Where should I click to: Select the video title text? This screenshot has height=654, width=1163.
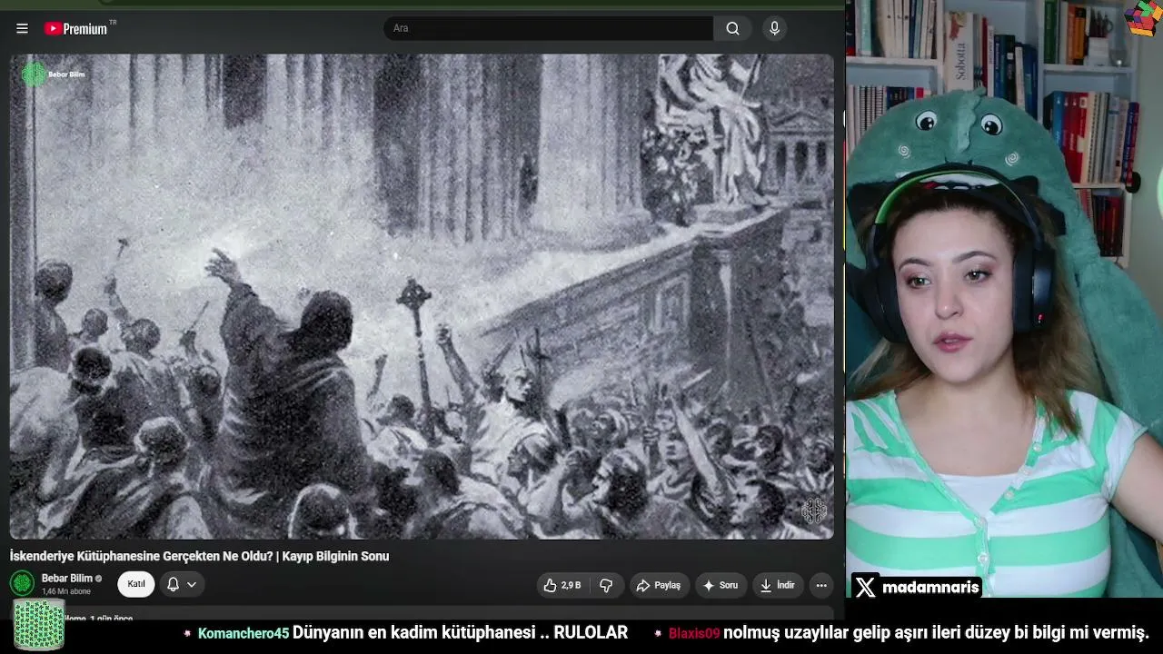[x=199, y=556]
